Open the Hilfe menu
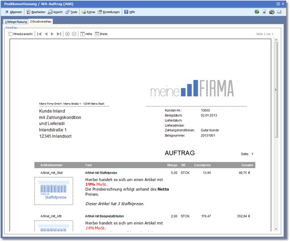Viewport: 290px width, 242px height. pos(129,12)
